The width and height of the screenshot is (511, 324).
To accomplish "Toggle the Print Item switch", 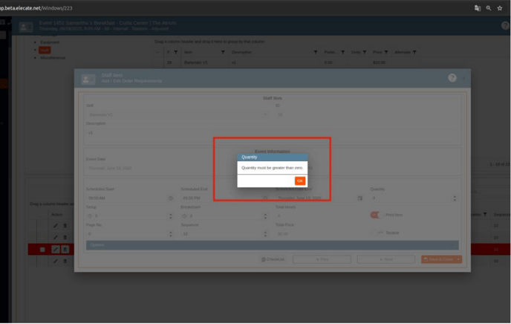I will coord(376,216).
